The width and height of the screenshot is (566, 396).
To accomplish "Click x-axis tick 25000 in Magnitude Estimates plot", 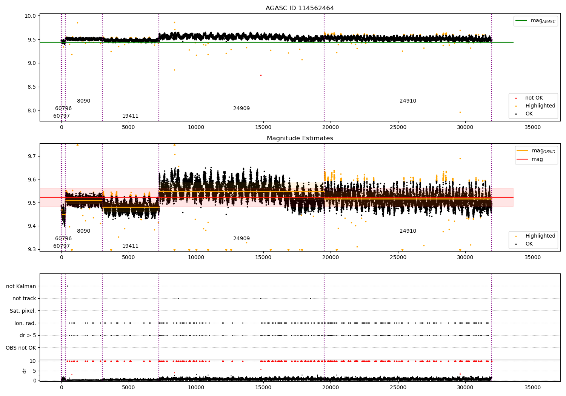I will [398, 257].
